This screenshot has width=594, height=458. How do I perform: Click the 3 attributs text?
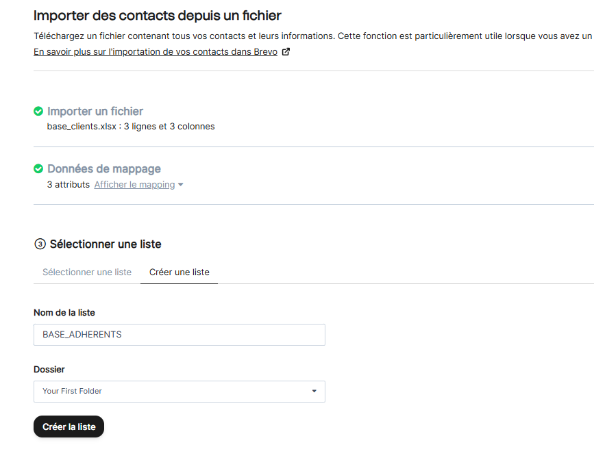click(69, 185)
